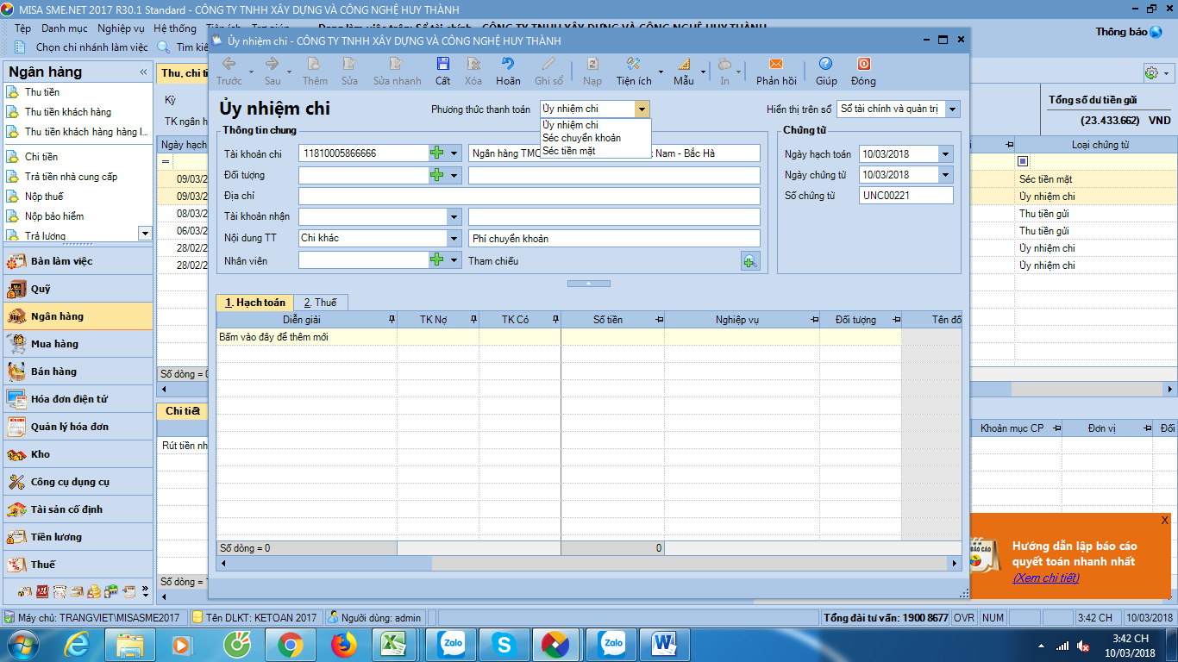Click the grid horizontal scrollbar
This screenshot has width=1178, height=662.
[x=589, y=563]
